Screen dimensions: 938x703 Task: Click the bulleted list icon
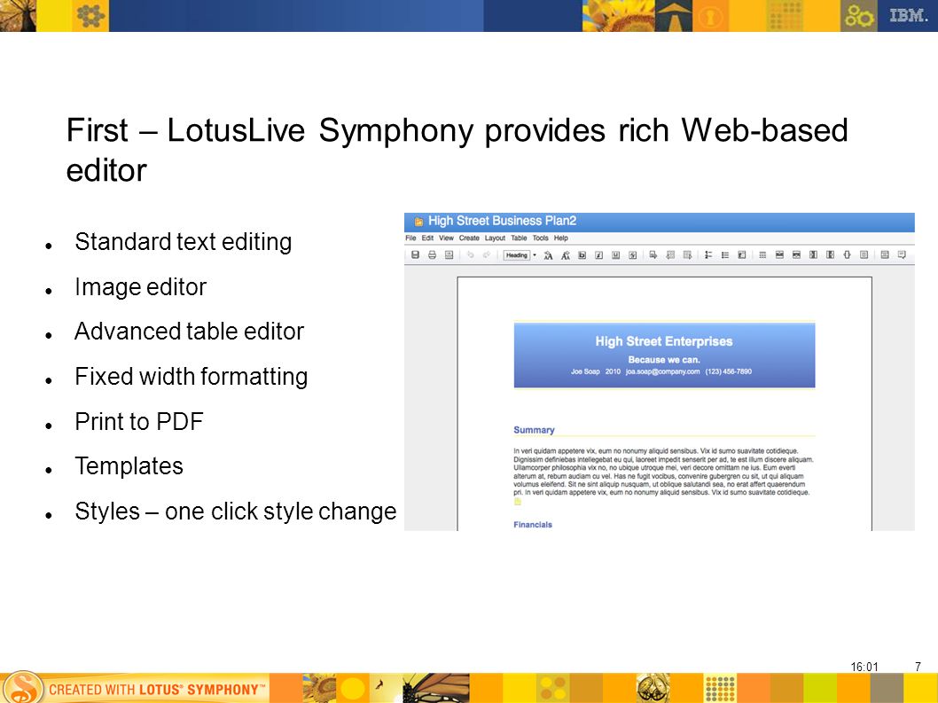[x=724, y=255]
